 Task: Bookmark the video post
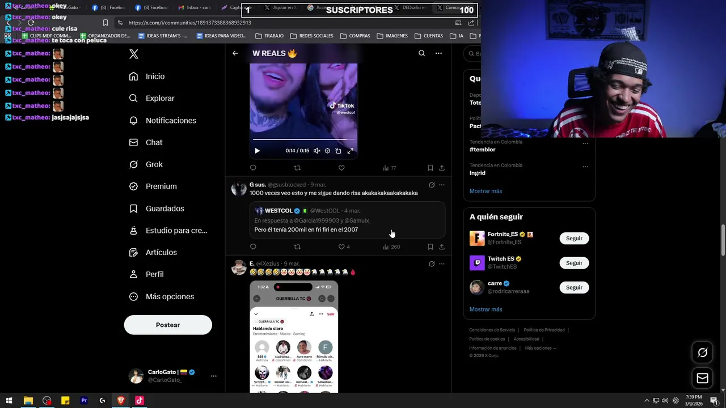(x=430, y=168)
